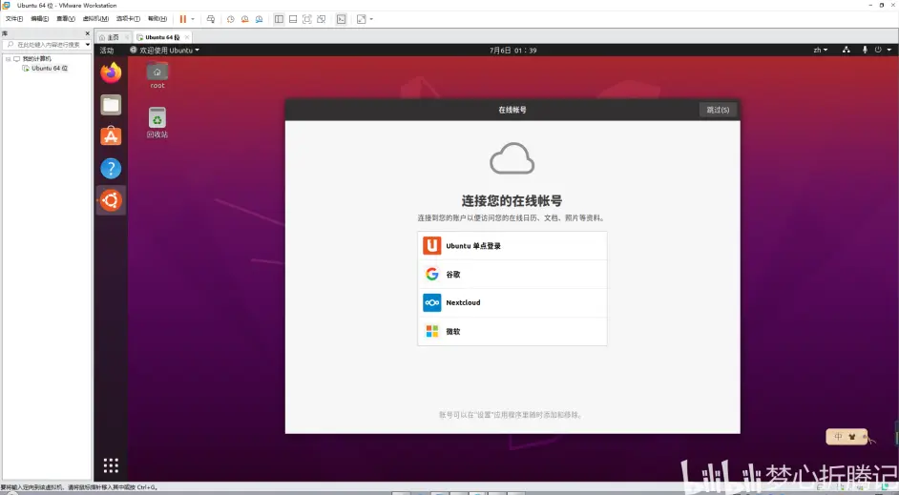Show applications grid in the dock
Viewport: 899px width, 495px height.
click(x=111, y=465)
